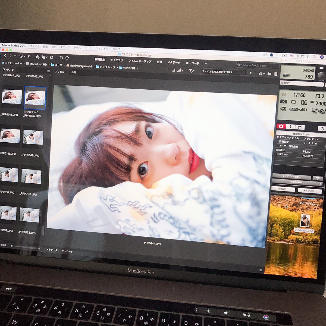Select thumbnail _PPP0153.JPG
This screenshot has height=326, width=326.
[x=29, y=215]
